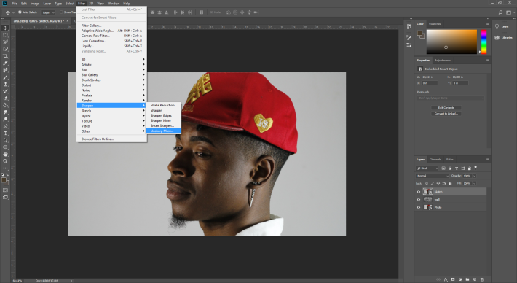Switch to the Channels tab
This screenshot has height=283, width=517.
pos(435,159)
